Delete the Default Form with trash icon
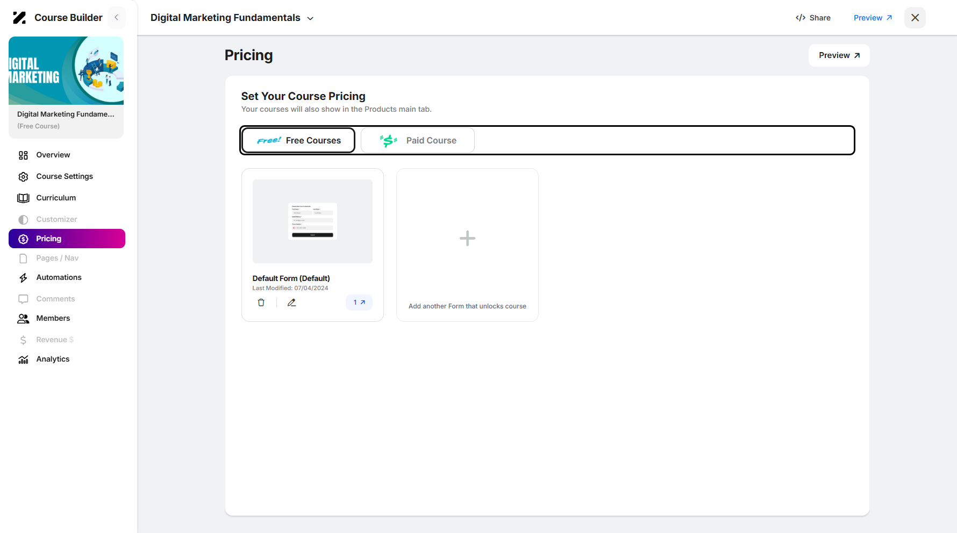This screenshot has height=533, width=957. [x=261, y=302]
